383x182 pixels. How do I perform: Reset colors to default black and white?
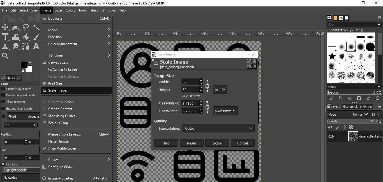(x=22, y=70)
